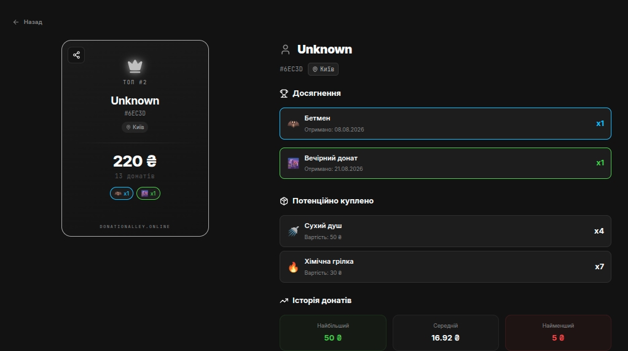Select the Сухий душ item row
628x351 pixels.
point(445,231)
